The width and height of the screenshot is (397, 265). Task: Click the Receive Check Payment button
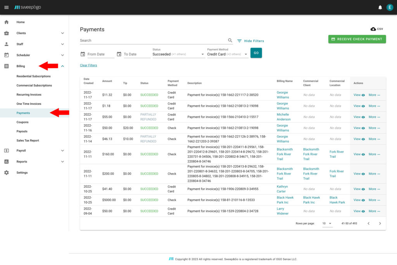coord(357,39)
